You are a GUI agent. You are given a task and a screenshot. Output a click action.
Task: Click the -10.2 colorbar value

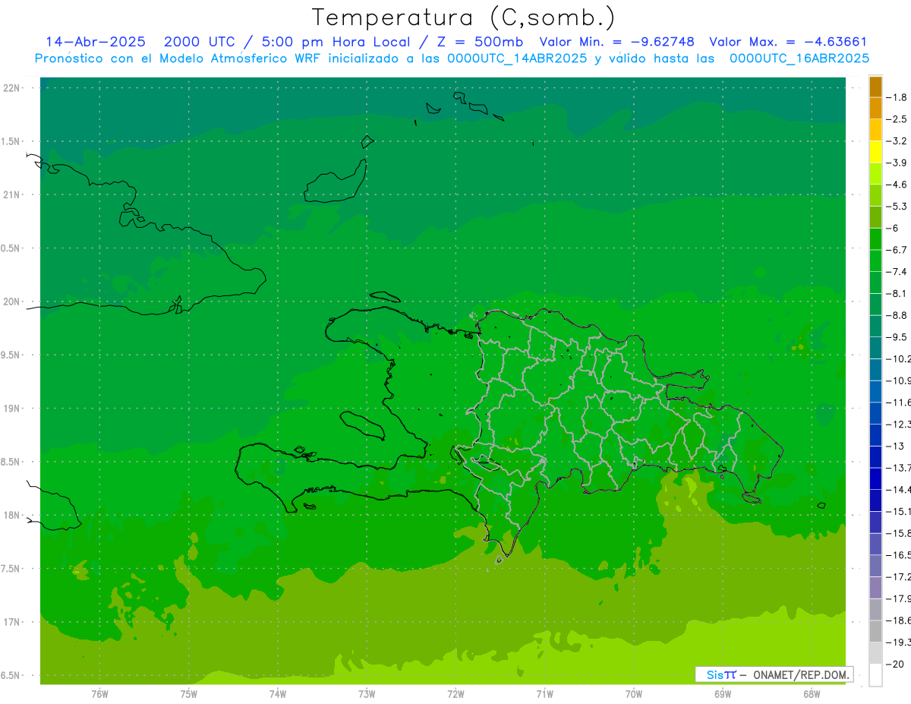(x=897, y=358)
